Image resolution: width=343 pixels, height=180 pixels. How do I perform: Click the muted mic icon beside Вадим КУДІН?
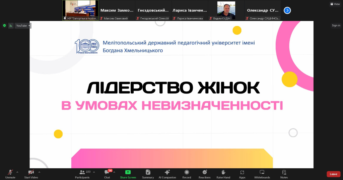(211, 19)
